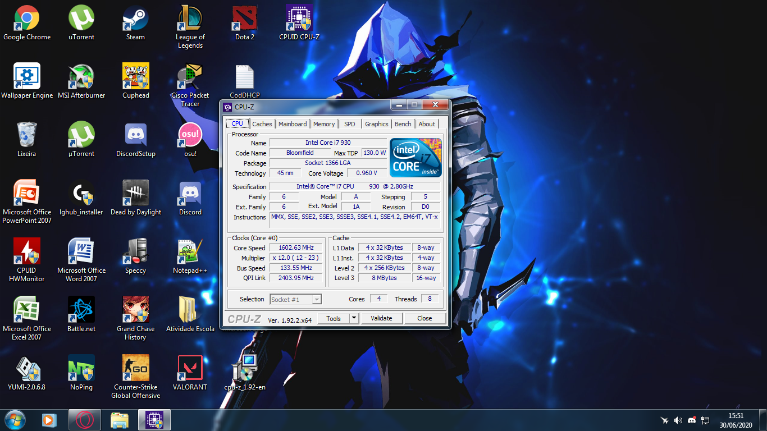767x431 pixels.
Task: Select the Lixeira recycle bin
Action: 26,140
